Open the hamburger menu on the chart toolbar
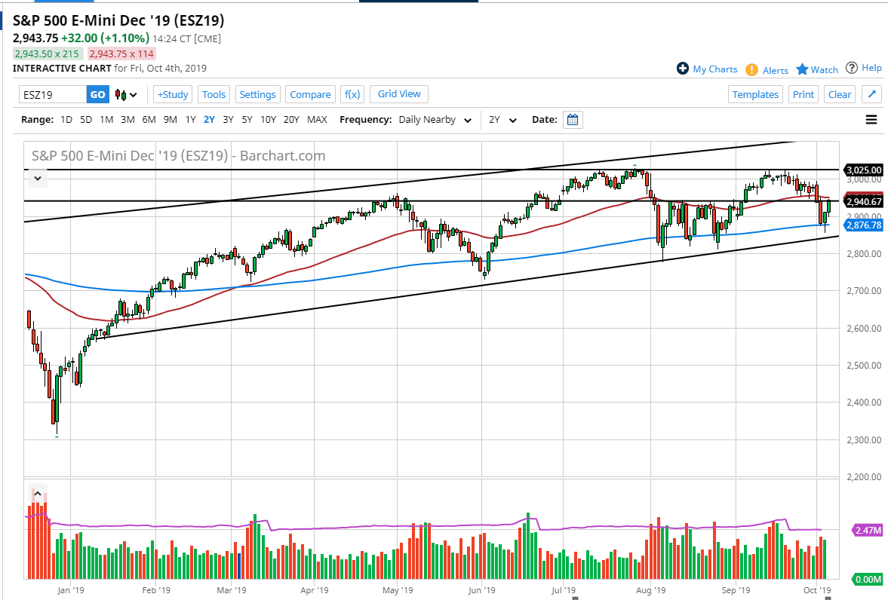The image size is (888, 600). pyautogui.click(x=871, y=119)
